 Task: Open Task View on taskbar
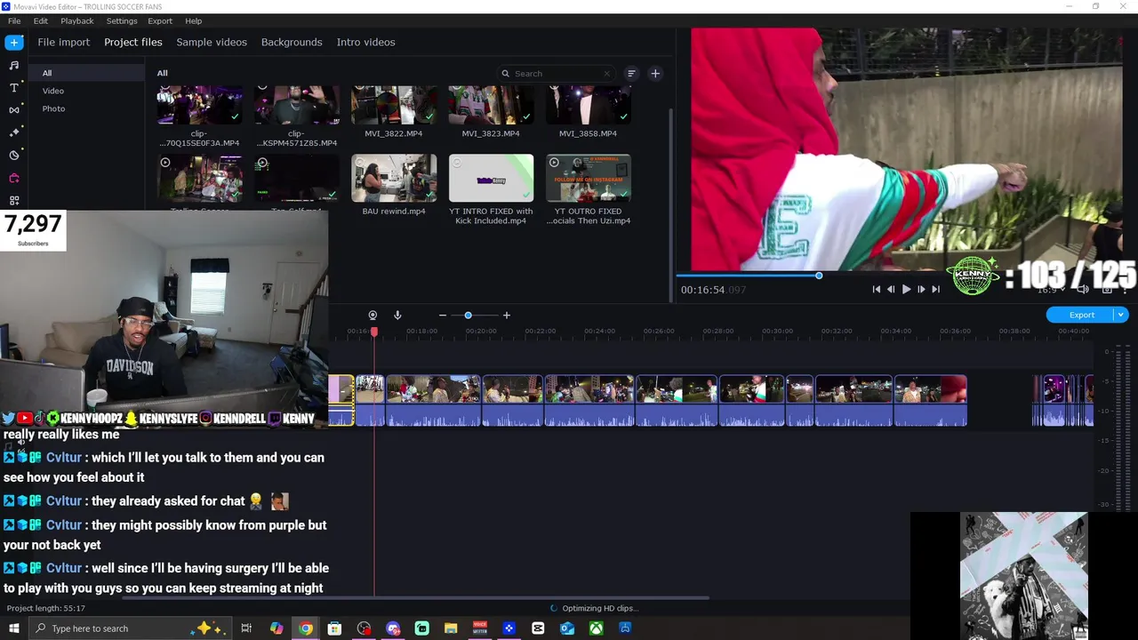[x=246, y=628]
